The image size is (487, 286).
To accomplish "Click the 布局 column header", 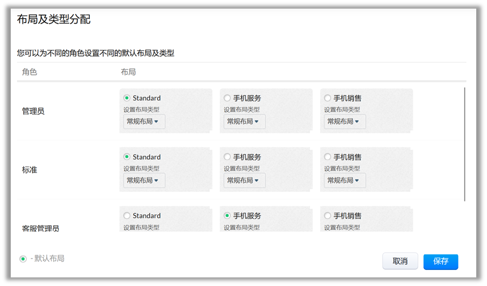I will [128, 72].
